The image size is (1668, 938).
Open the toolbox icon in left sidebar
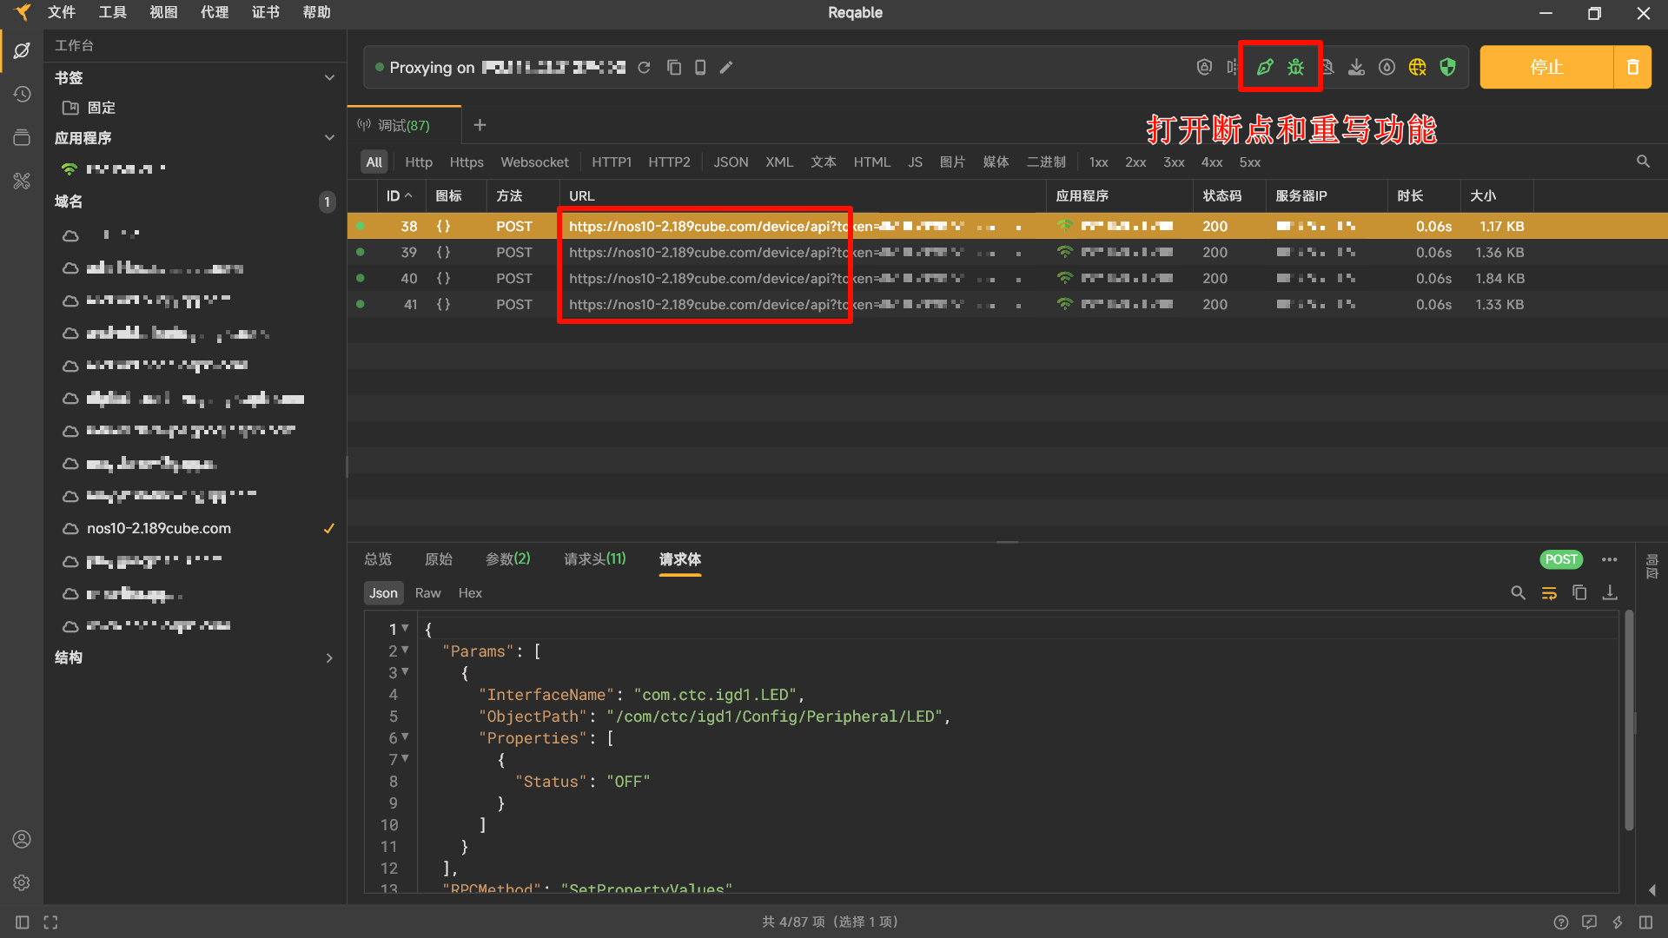22,181
